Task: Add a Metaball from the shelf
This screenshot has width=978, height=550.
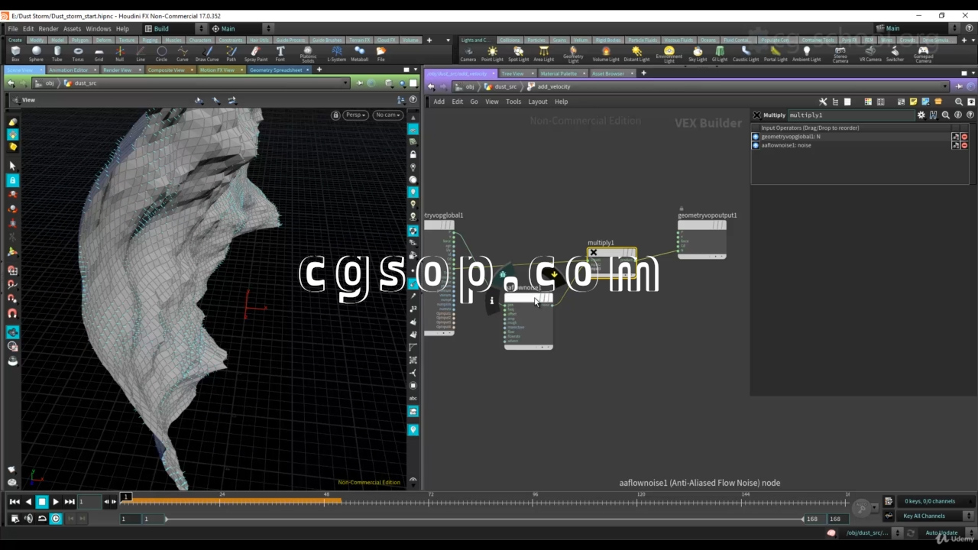Action: 359,54
